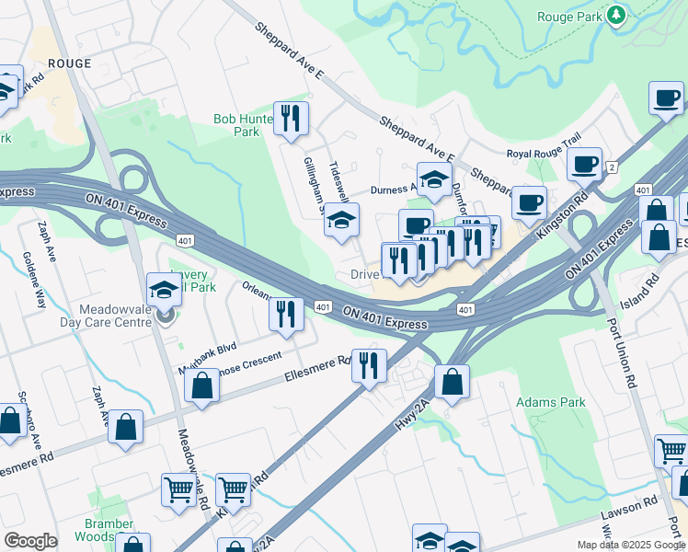Select the restaurant marker near Drive label
The image size is (688, 552).
pos(399,264)
